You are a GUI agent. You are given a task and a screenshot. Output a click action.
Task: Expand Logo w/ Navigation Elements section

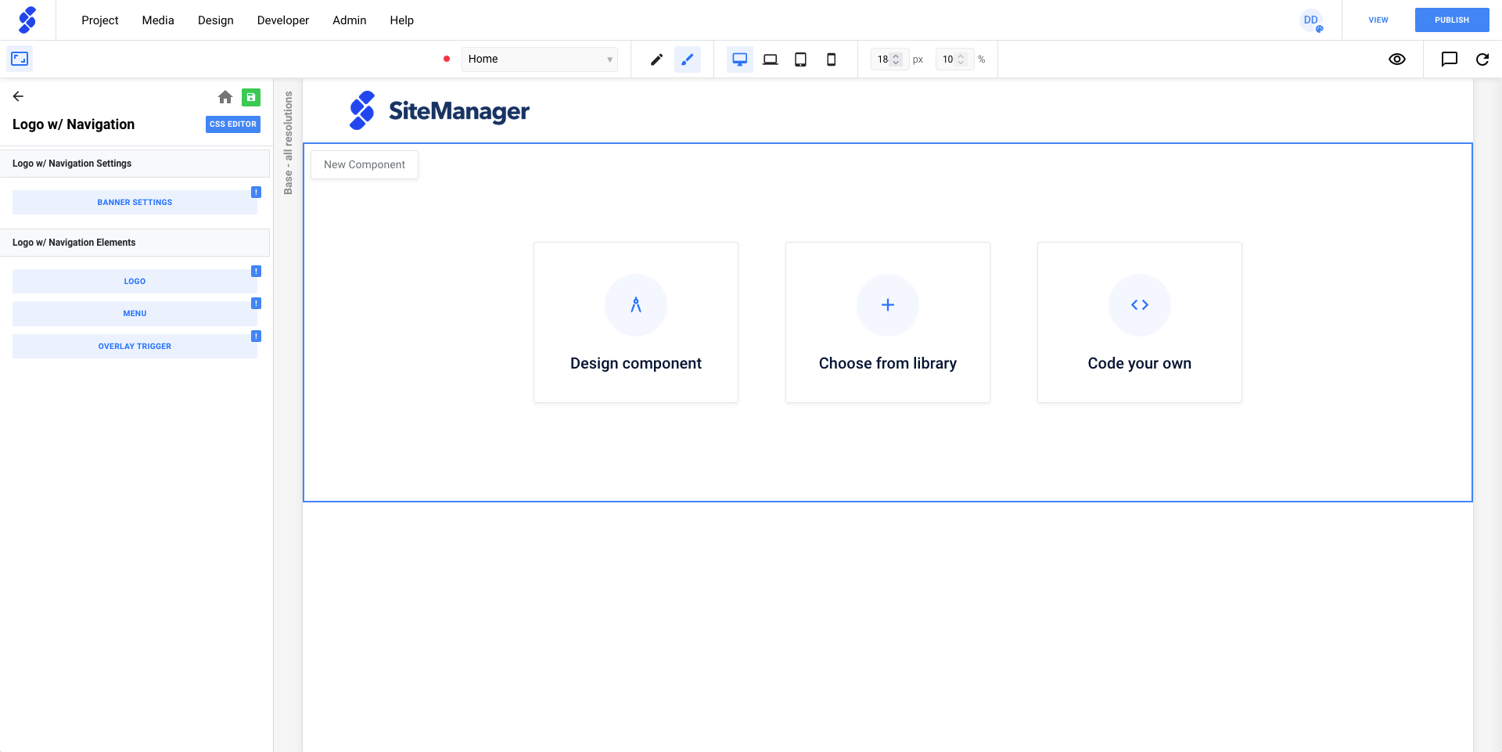pos(135,243)
